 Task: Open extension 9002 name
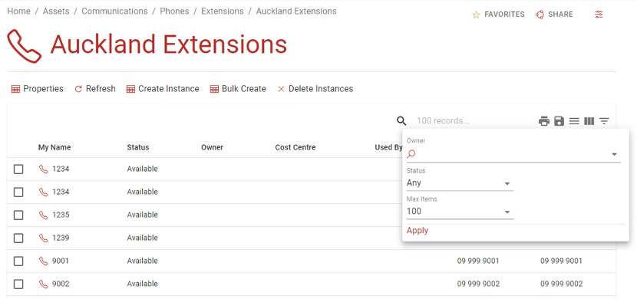click(61, 284)
